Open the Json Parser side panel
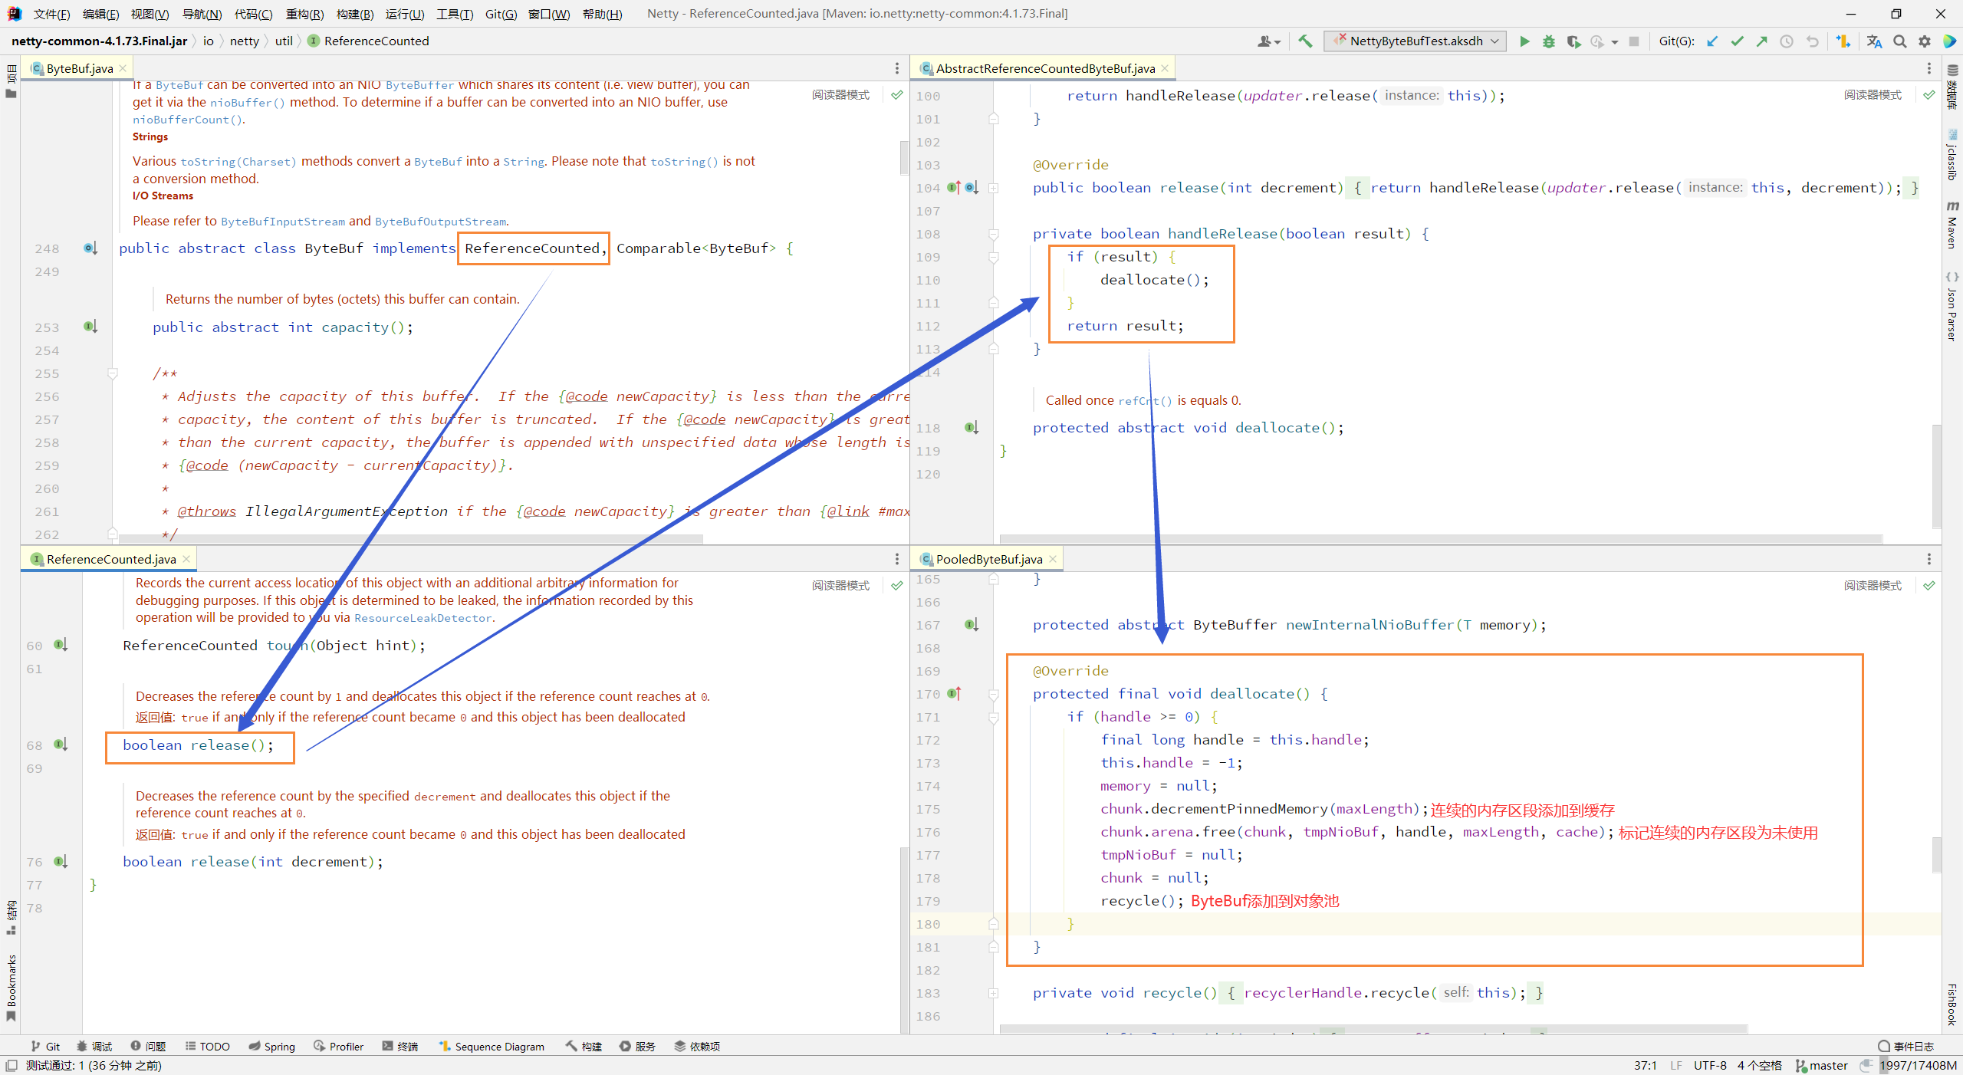This screenshot has width=1963, height=1075. [1952, 305]
